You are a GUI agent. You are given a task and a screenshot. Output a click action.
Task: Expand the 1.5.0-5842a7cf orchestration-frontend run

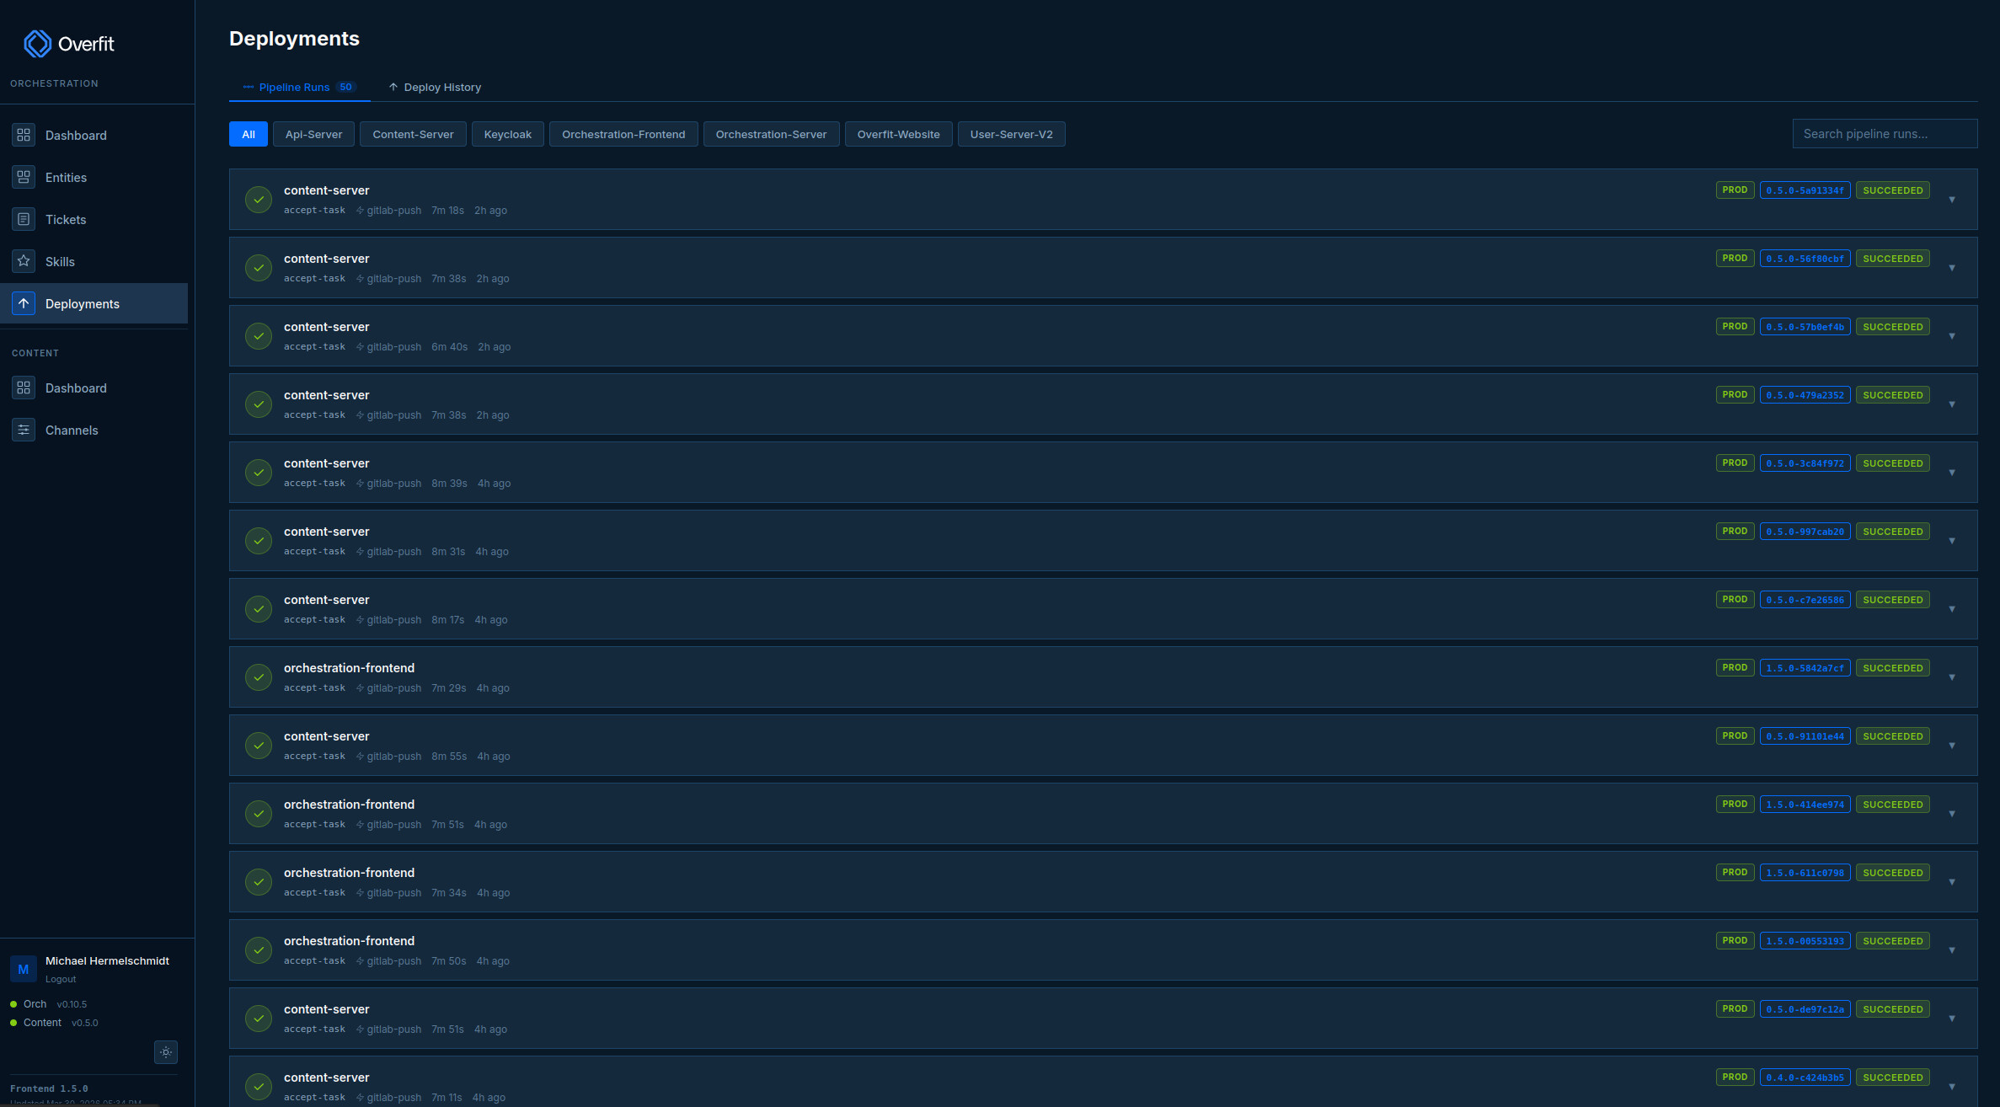pos(1951,677)
